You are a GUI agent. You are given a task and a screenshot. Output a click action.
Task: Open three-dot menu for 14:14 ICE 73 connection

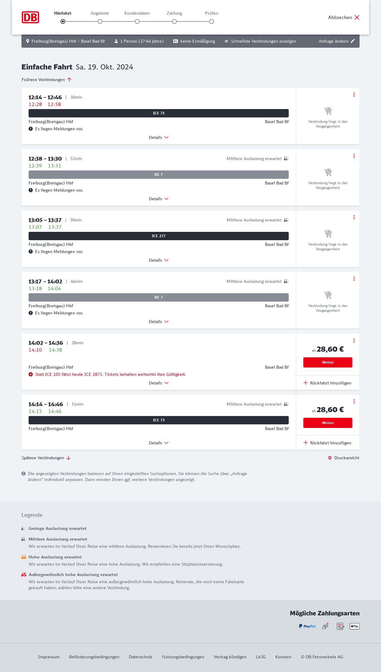354,401
